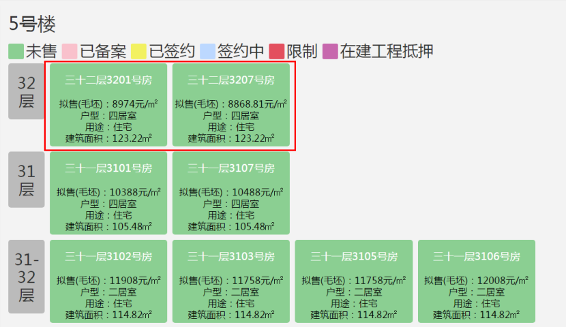The height and width of the screenshot is (327, 566).
Task: Open room card 三十二层3201号房
Action: [108, 105]
